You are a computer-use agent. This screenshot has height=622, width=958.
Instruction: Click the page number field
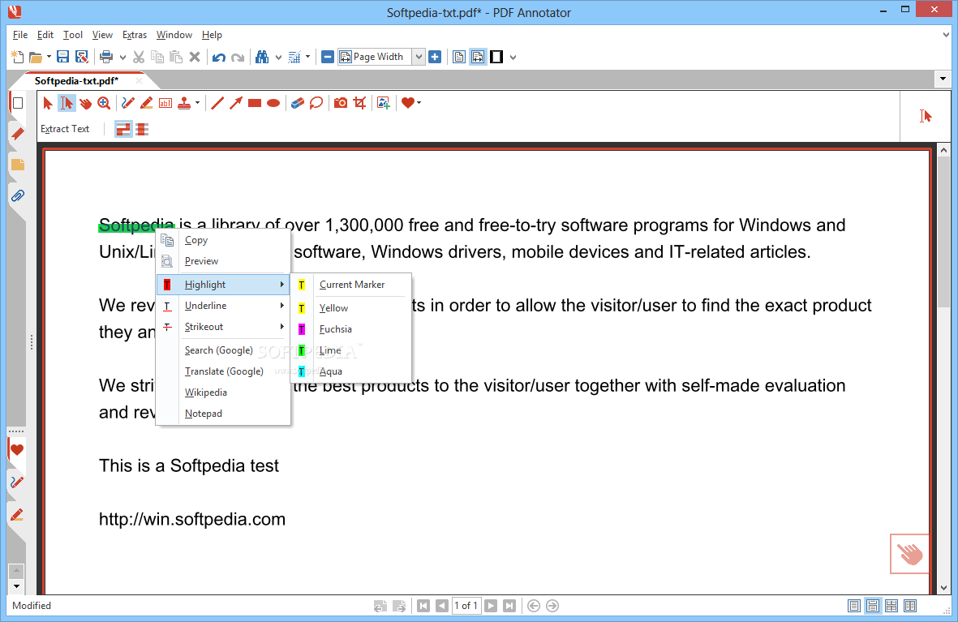(466, 606)
